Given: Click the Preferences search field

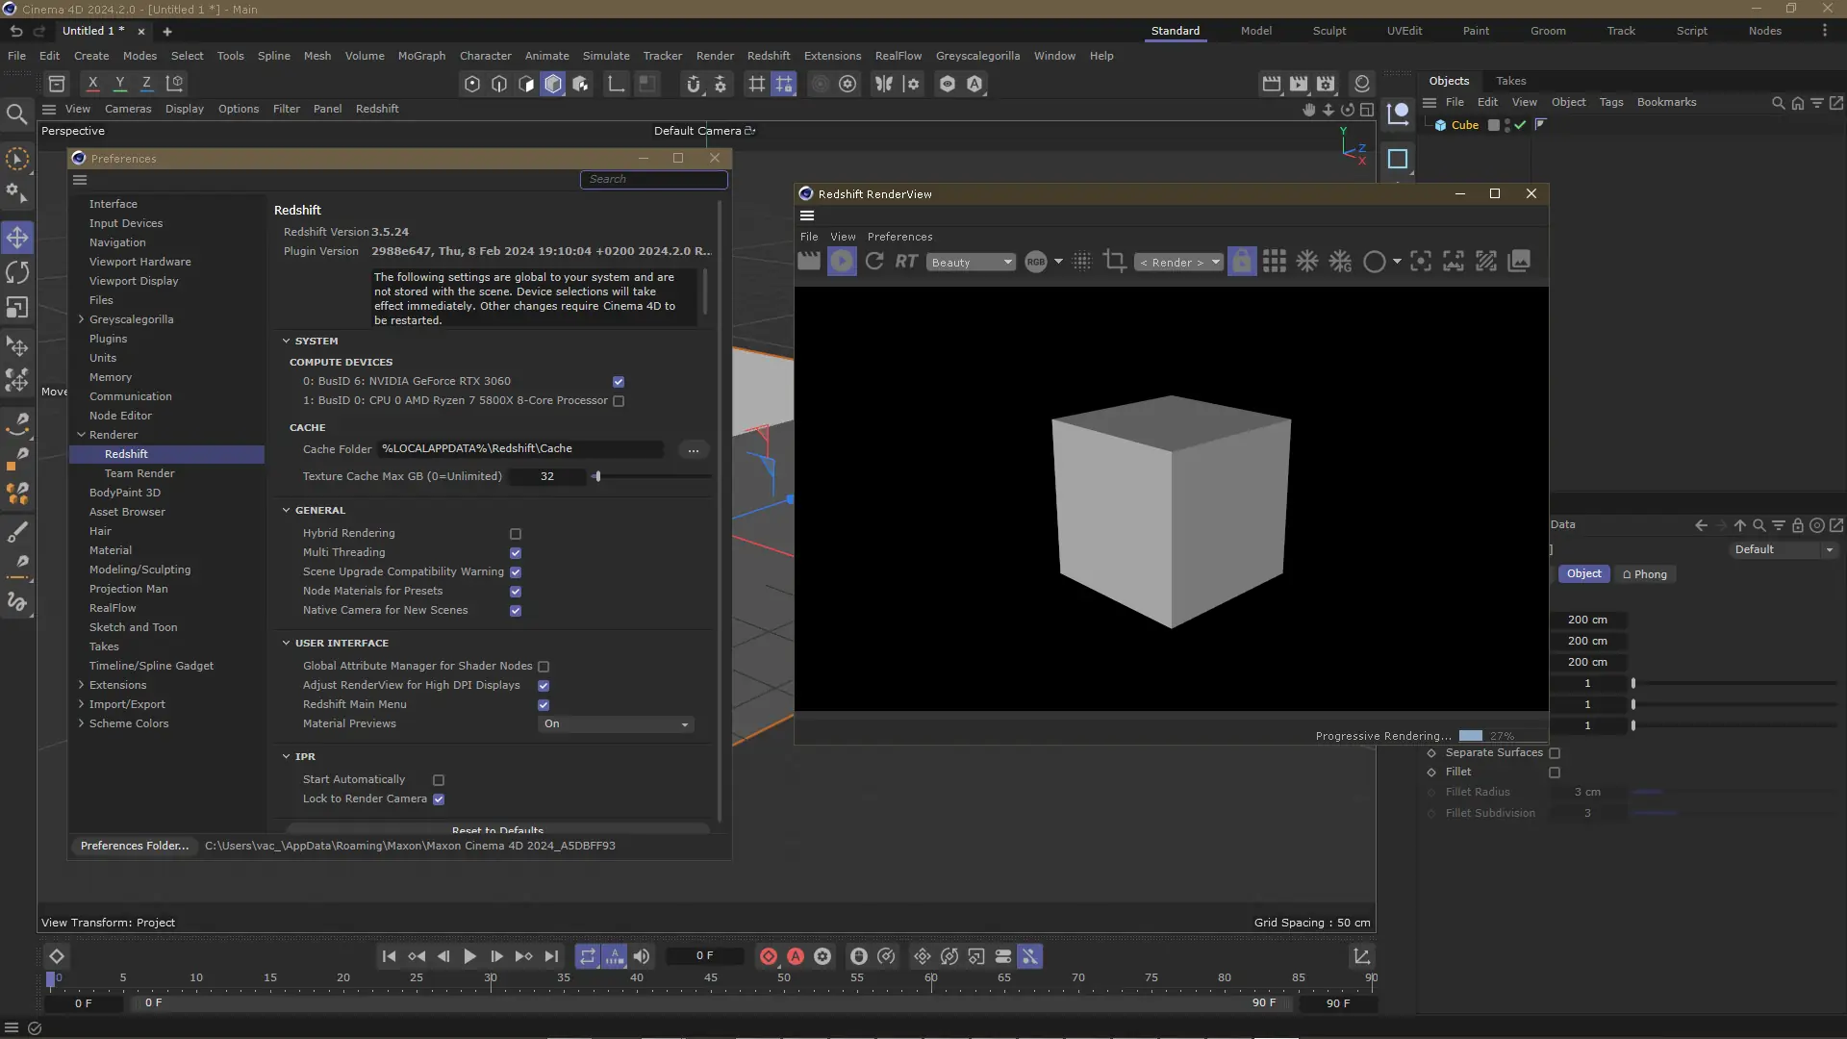Looking at the screenshot, I should 654,180.
